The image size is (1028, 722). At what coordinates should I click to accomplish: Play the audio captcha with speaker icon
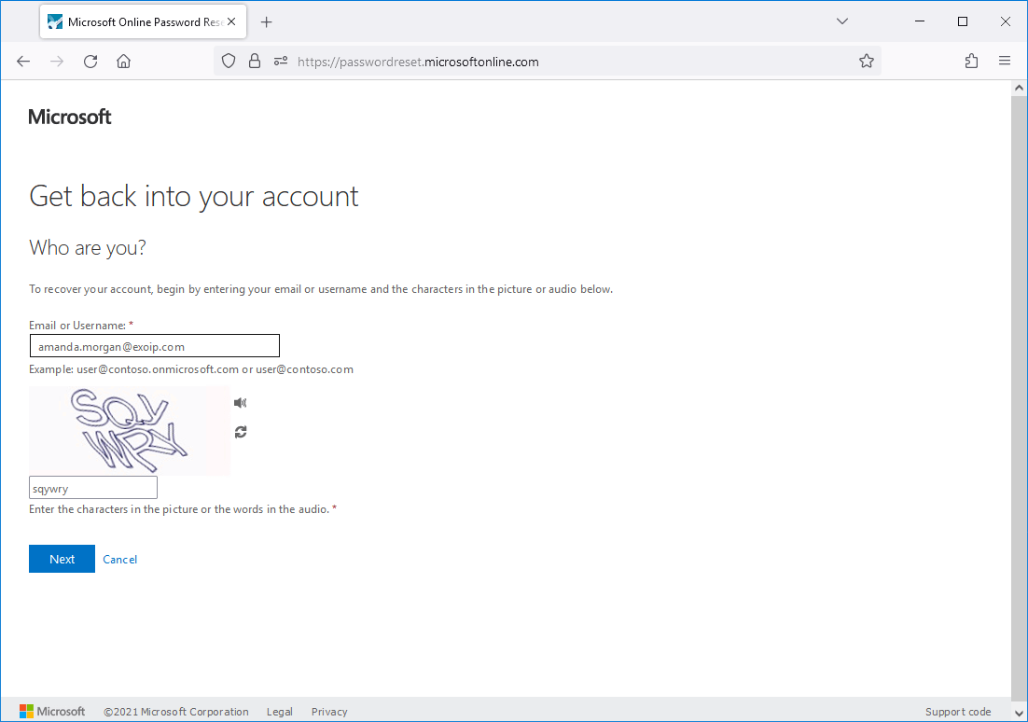[240, 402]
